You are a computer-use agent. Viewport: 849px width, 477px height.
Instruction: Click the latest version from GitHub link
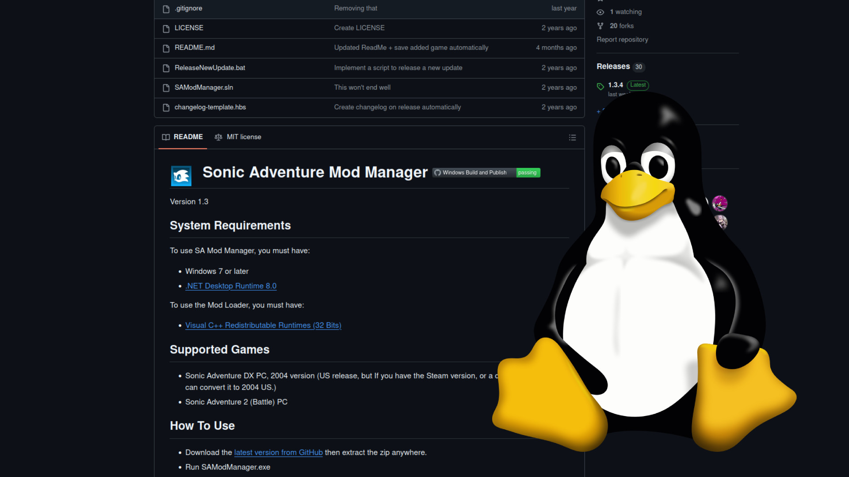[x=278, y=452]
